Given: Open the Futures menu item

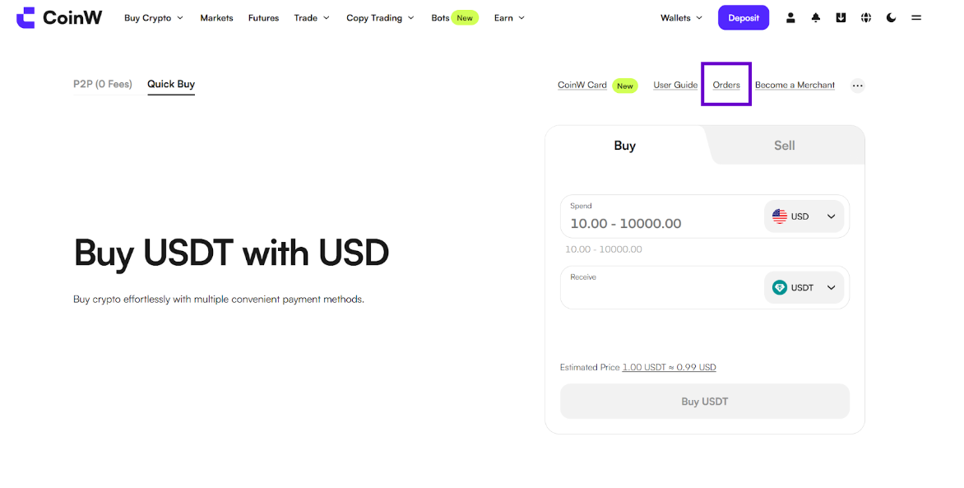Looking at the screenshot, I should 263,18.
